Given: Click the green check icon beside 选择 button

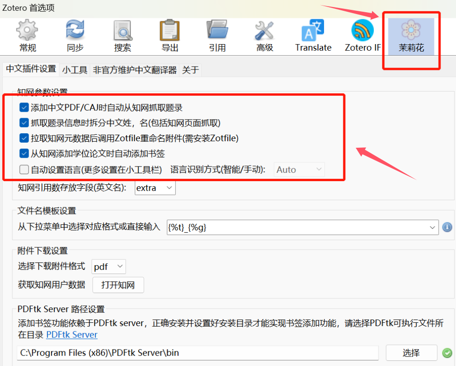Looking at the screenshot, I should pos(447,353).
